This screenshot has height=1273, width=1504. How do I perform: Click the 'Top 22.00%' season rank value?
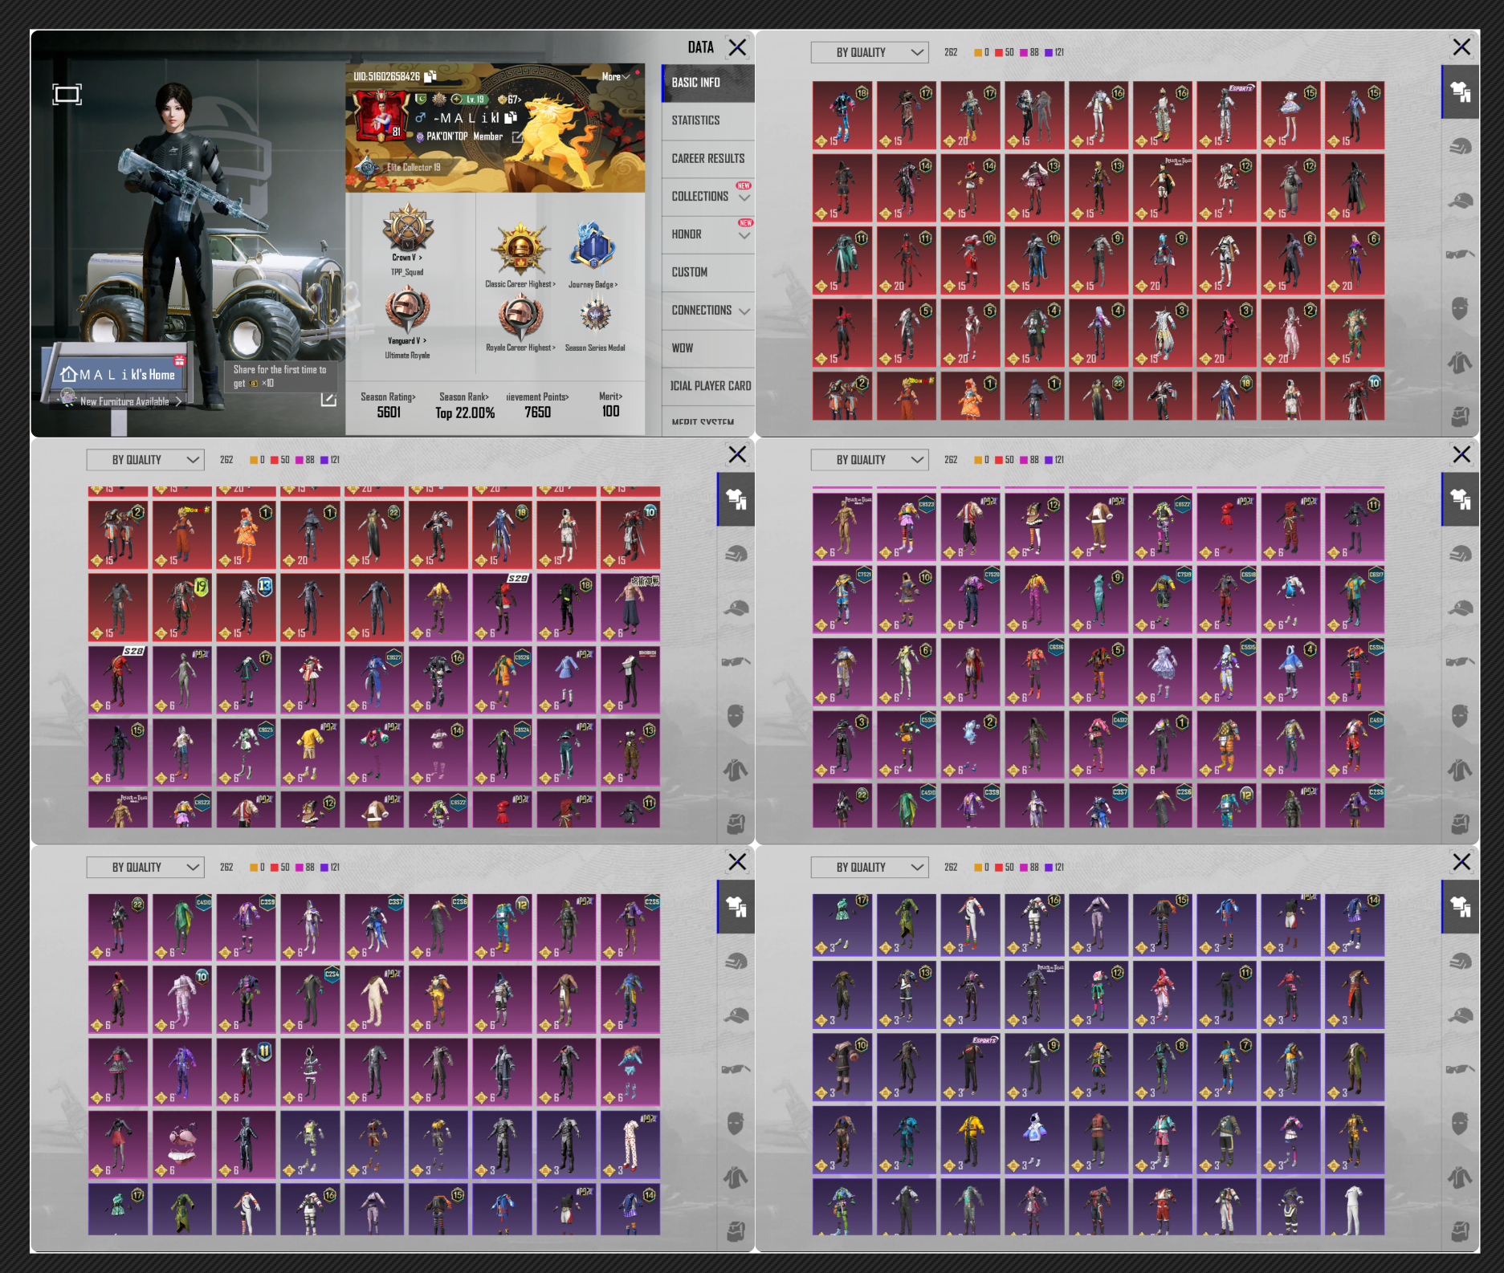pos(465,413)
